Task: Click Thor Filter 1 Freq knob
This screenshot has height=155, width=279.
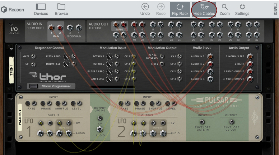Action: pyautogui.click(x=109, y=72)
